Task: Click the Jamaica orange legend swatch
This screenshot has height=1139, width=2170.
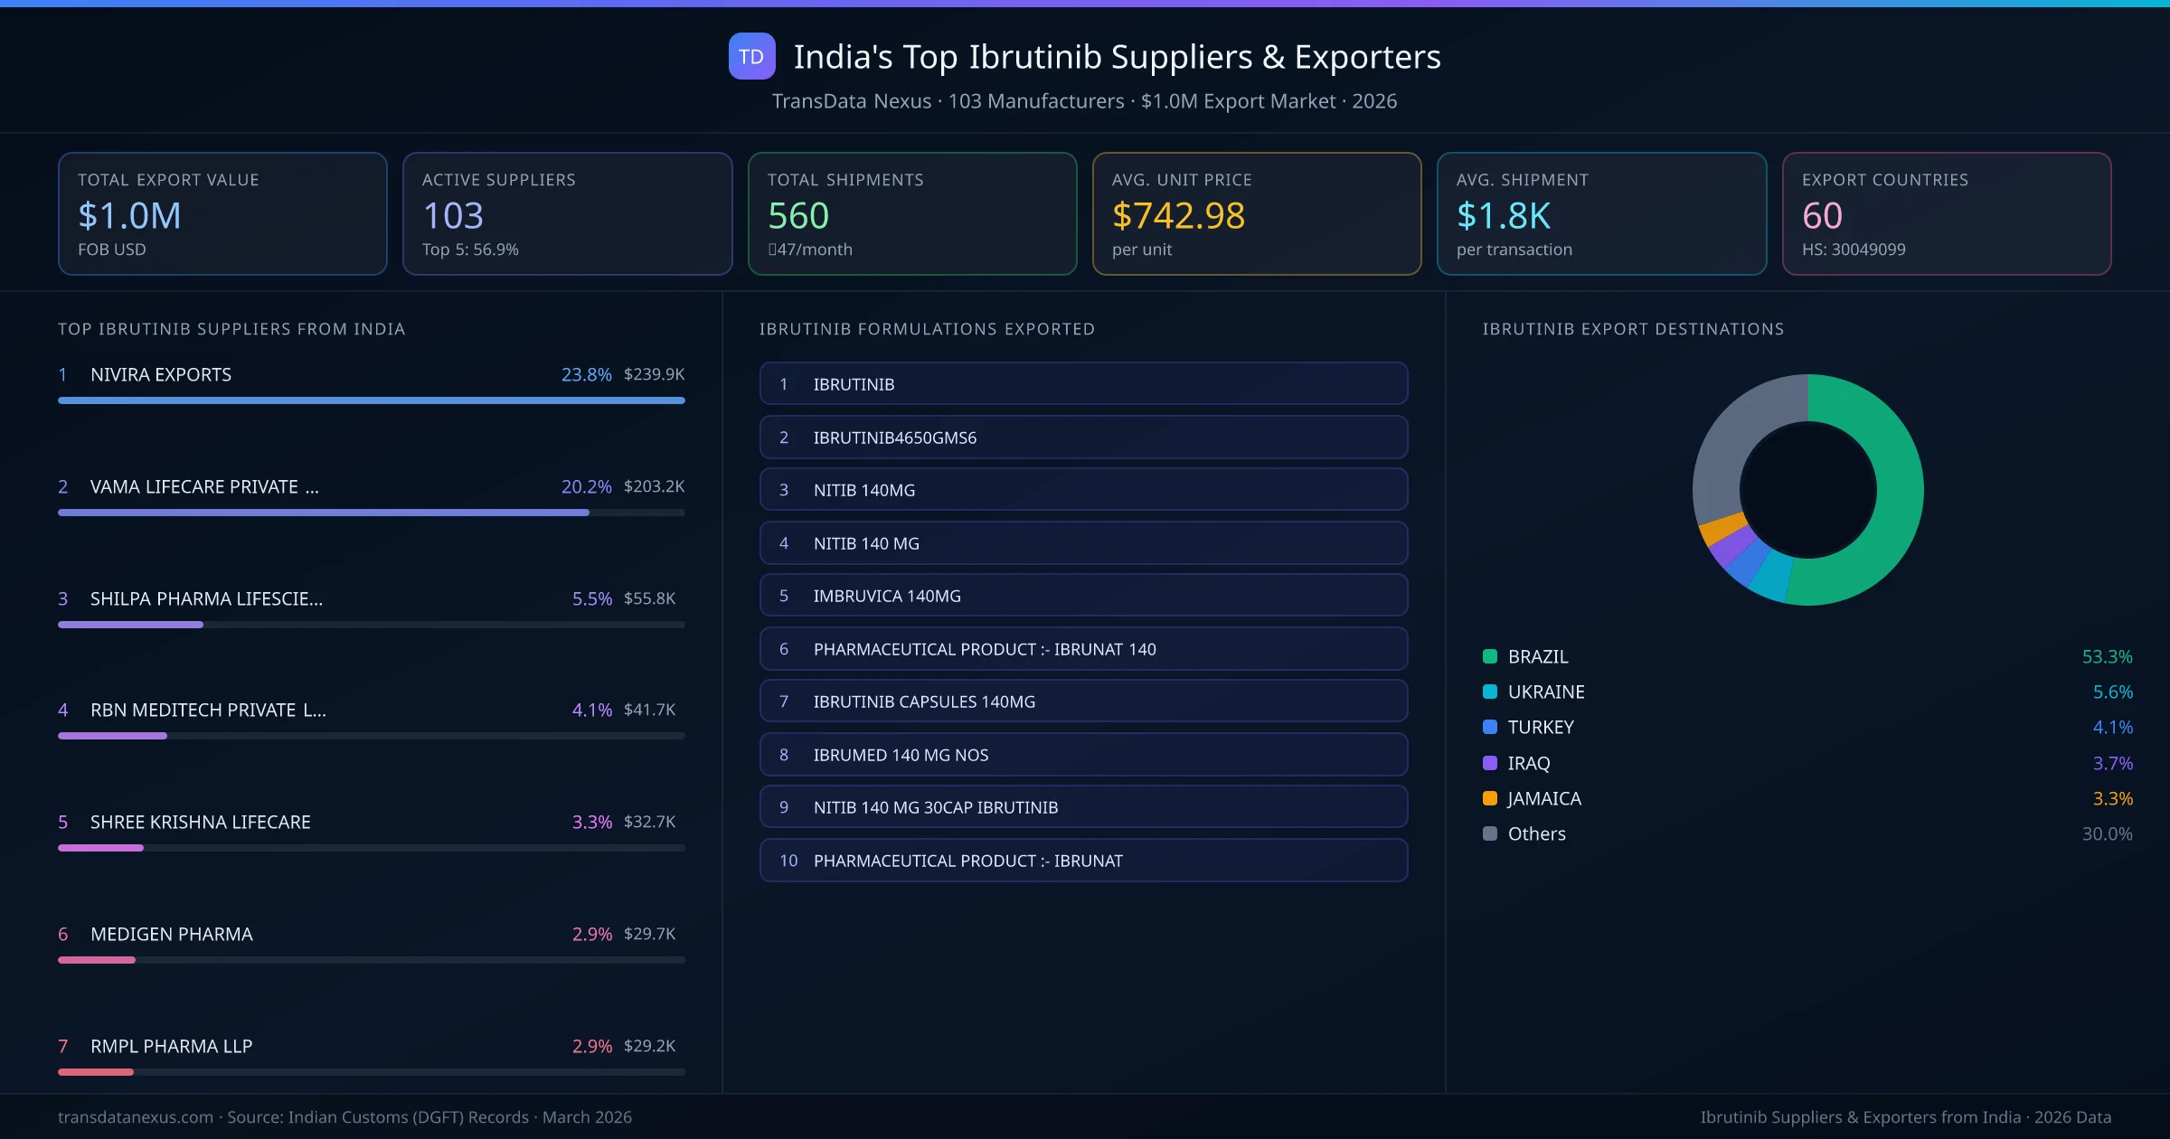Action: coord(1490,798)
